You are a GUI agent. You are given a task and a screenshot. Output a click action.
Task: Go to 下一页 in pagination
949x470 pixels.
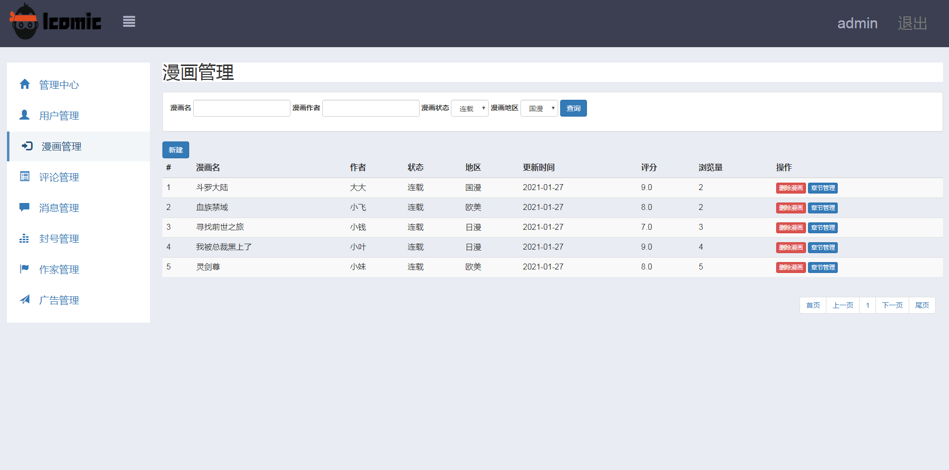[x=892, y=305]
